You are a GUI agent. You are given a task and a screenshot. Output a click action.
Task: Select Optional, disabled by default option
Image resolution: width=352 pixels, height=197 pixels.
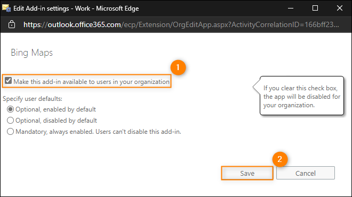(x=10, y=121)
